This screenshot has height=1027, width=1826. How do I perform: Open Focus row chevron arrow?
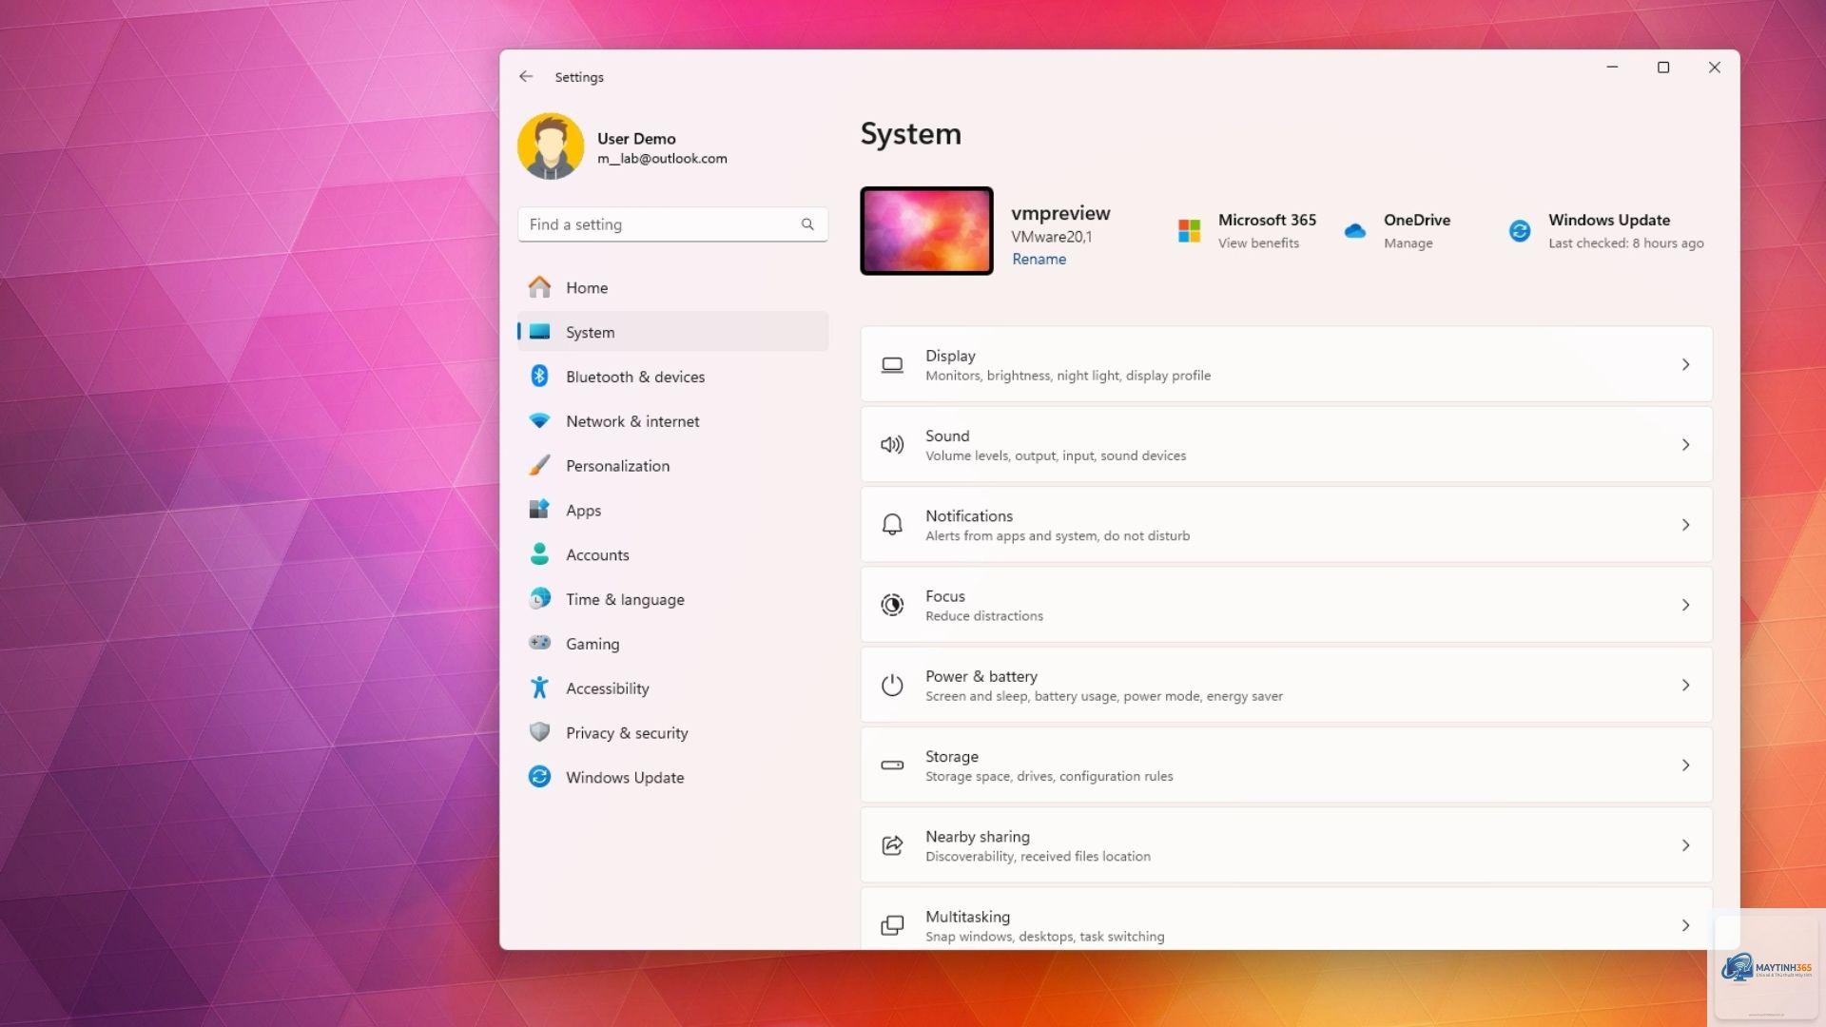pyautogui.click(x=1685, y=605)
